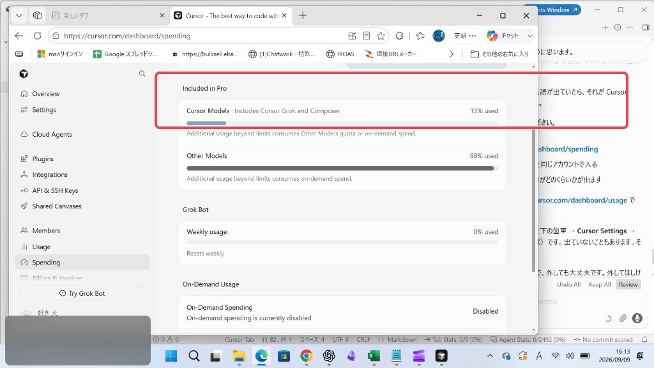Expand the chat dropdown arrow beside チャット
This screenshot has height=368, width=654.
pyautogui.click(x=529, y=36)
